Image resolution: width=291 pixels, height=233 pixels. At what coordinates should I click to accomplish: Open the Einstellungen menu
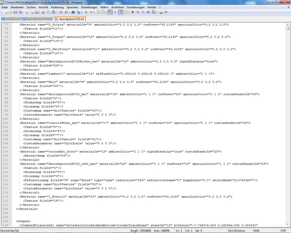[89, 7]
